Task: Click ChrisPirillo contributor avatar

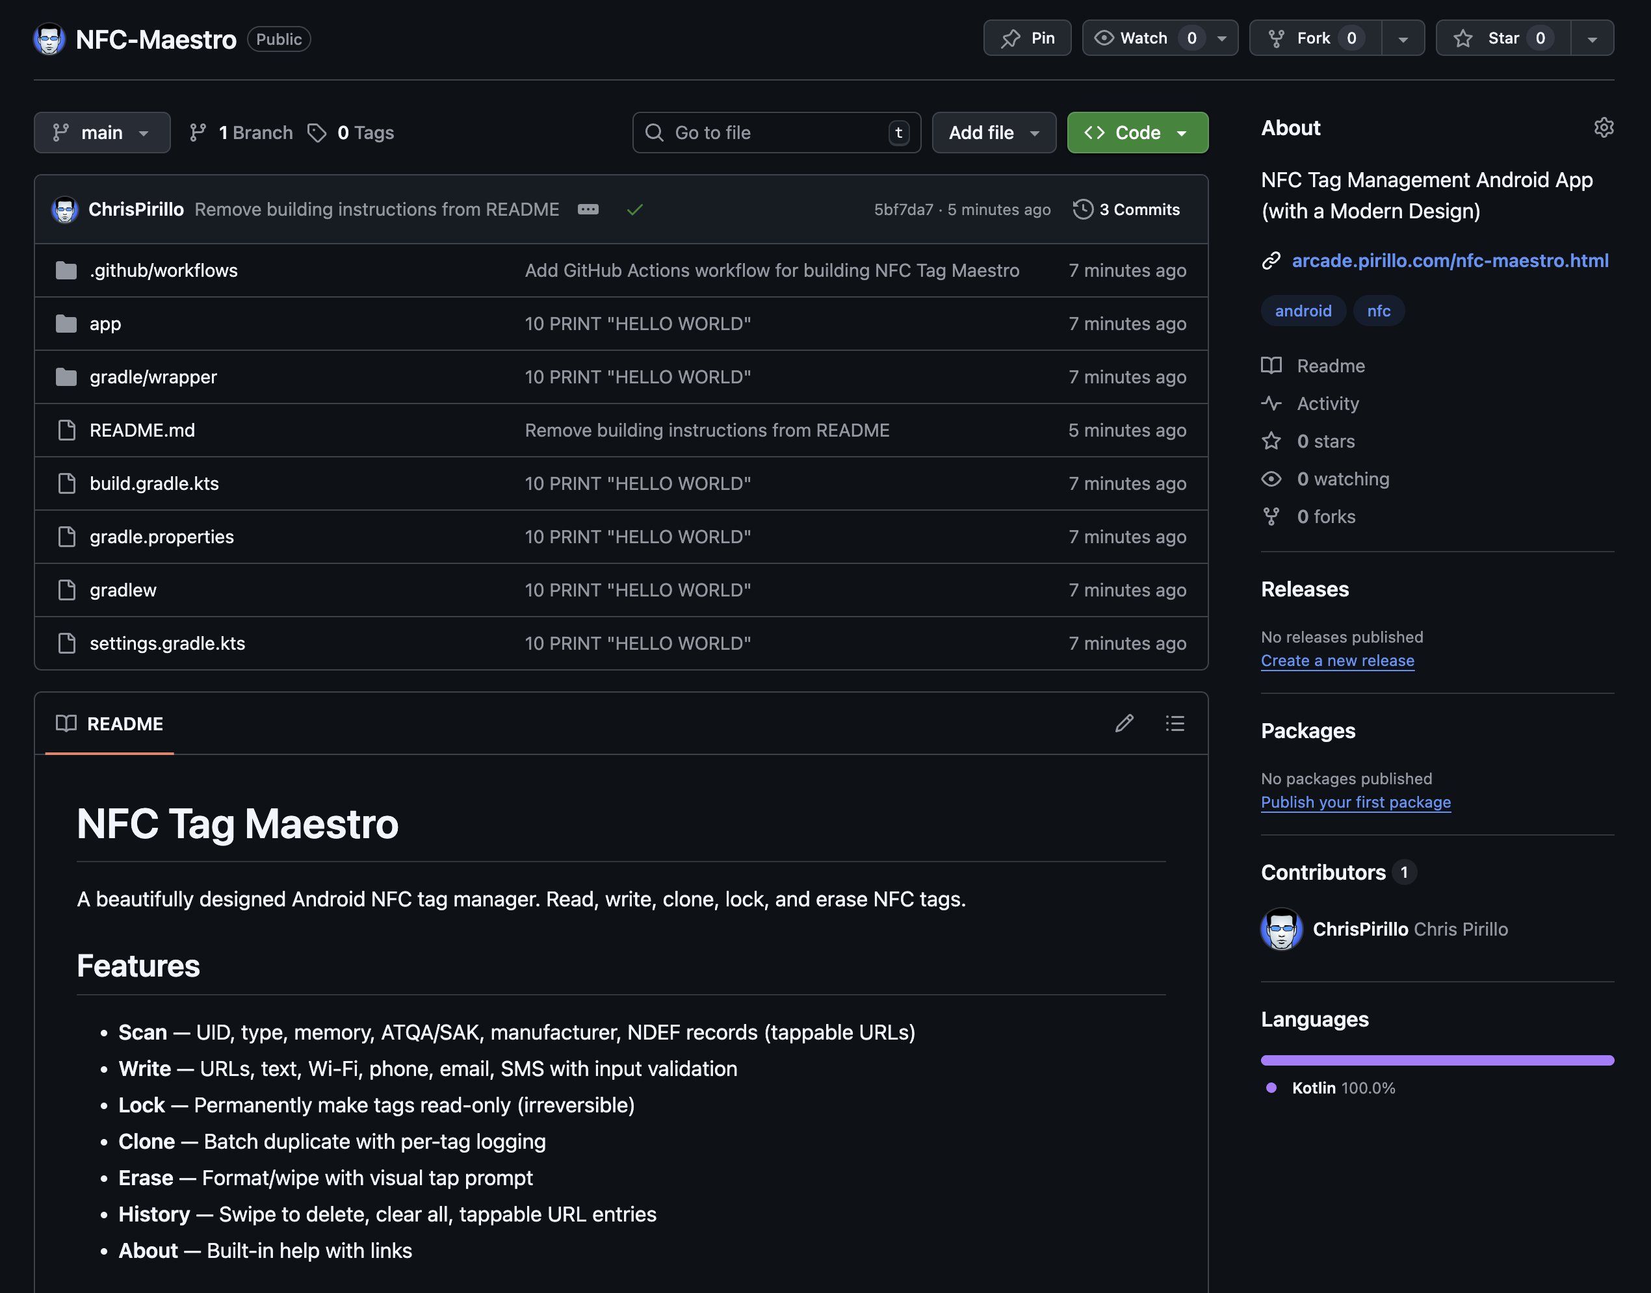Action: coord(1281,929)
